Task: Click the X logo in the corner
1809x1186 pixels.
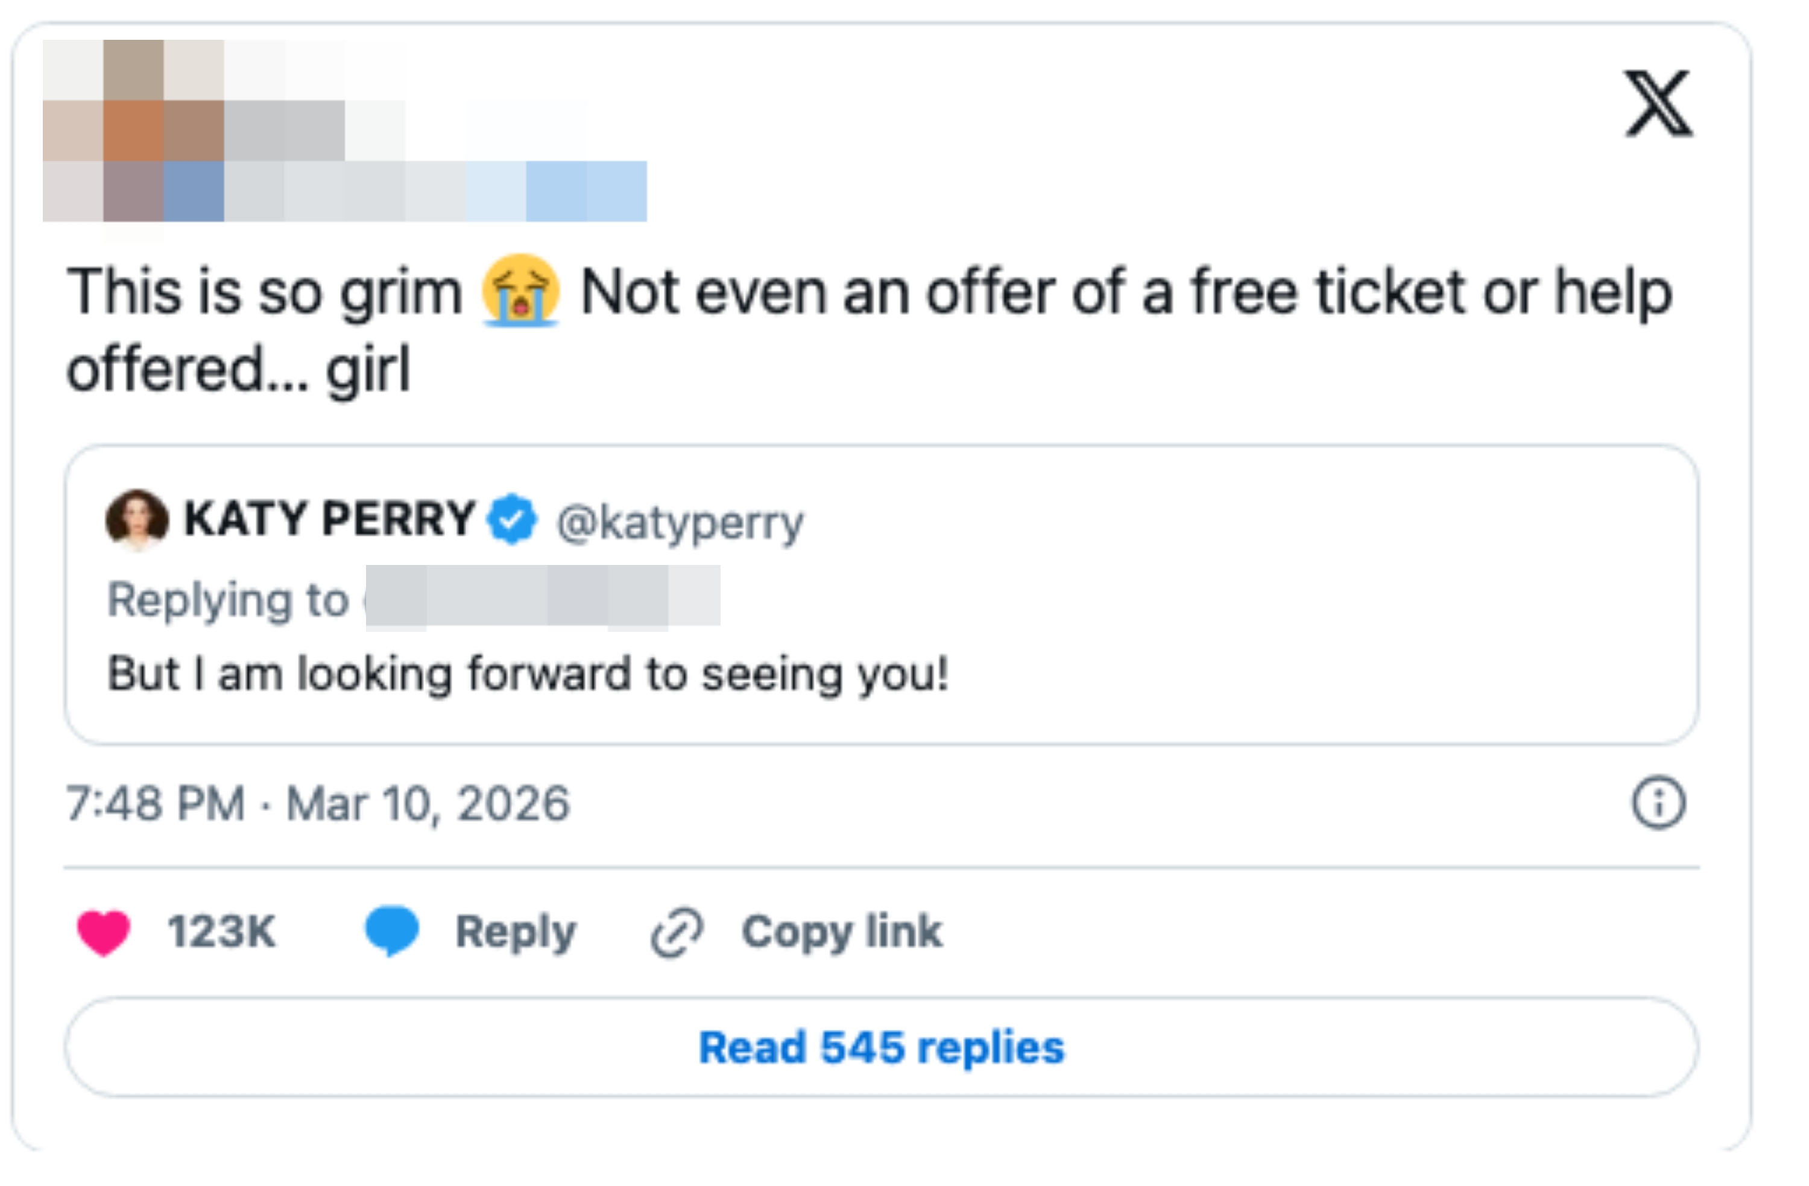Action: tap(1658, 103)
